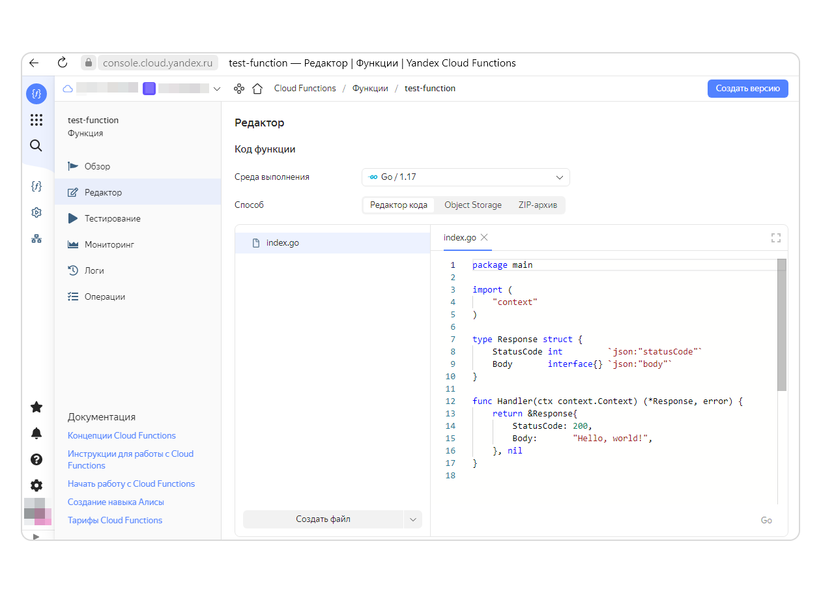Viewport: 821px width, 593px height.
Task: Open the dropdown arrow beside Создать файл
Action: 413,519
